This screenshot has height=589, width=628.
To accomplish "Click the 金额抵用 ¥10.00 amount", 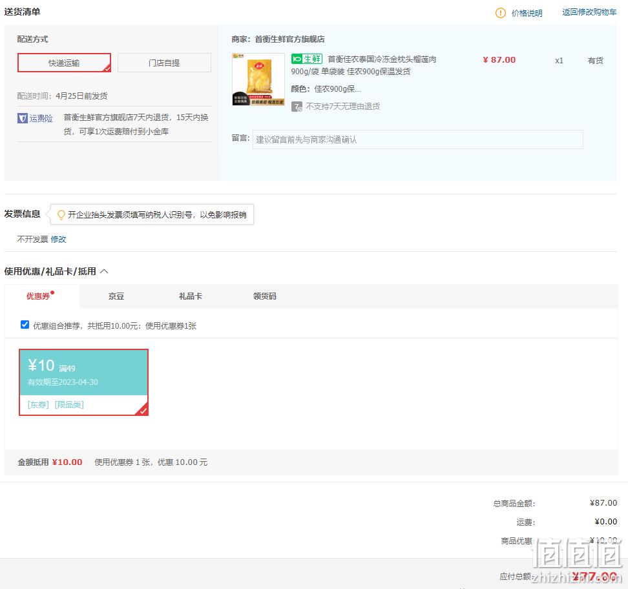I will (67, 462).
